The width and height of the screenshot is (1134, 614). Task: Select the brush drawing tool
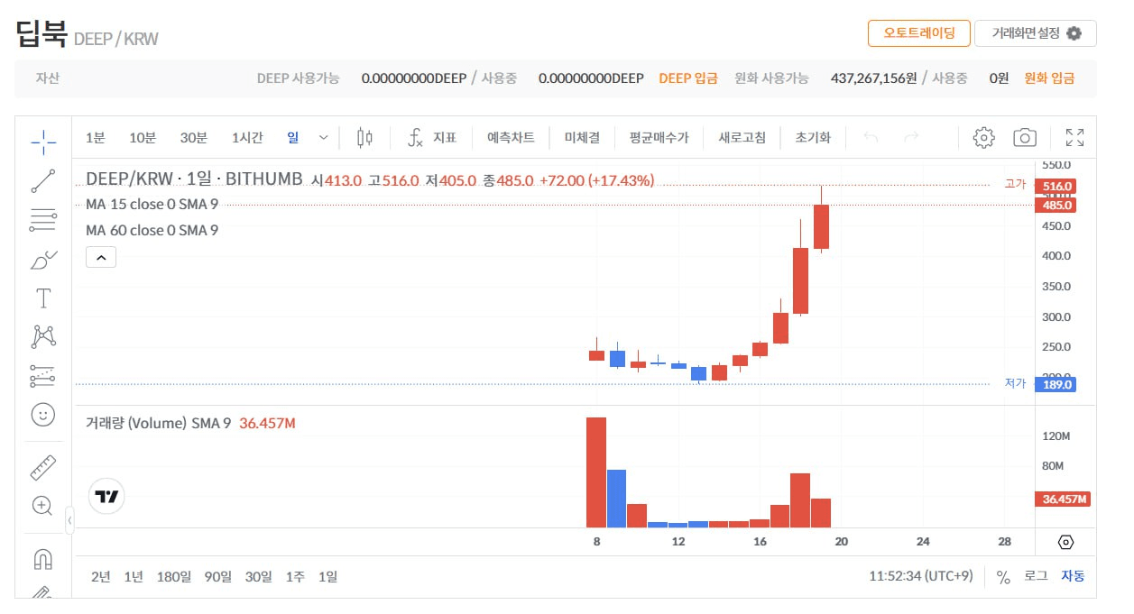point(42,260)
